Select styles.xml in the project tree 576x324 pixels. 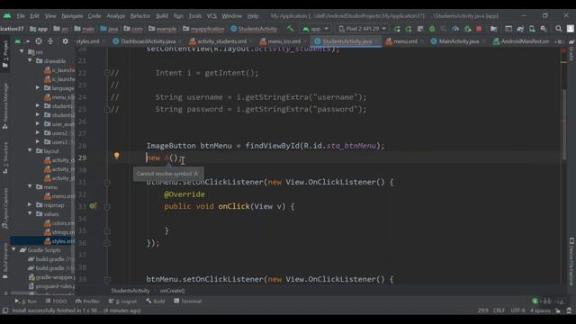[42, 241]
